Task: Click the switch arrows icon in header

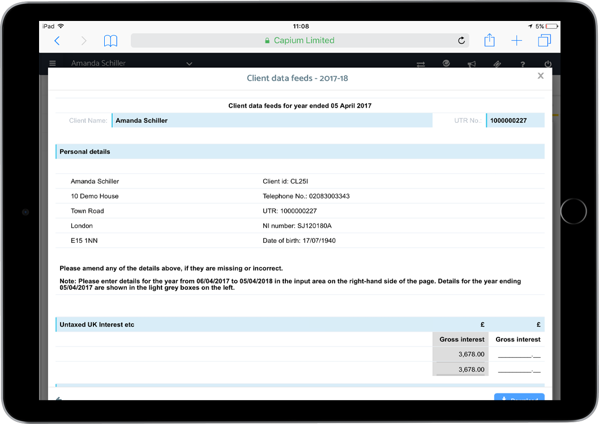Action: tap(421, 64)
